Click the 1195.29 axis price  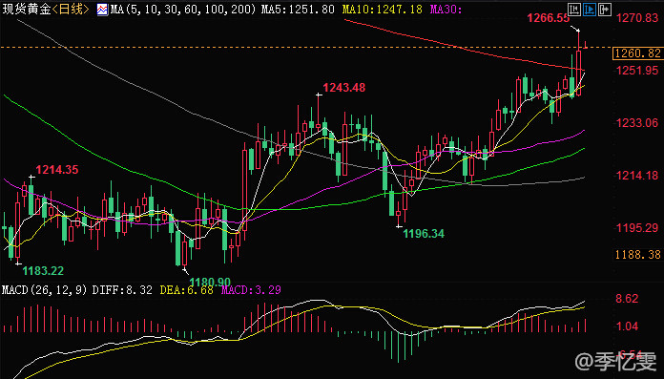coord(637,228)
